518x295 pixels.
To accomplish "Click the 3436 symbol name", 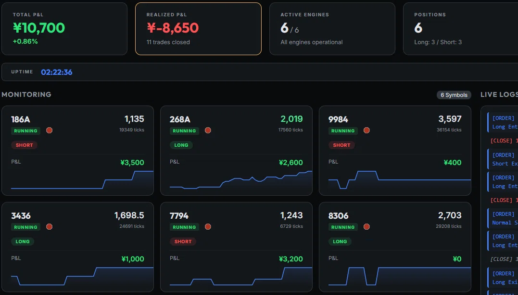I will coord(21,216).
